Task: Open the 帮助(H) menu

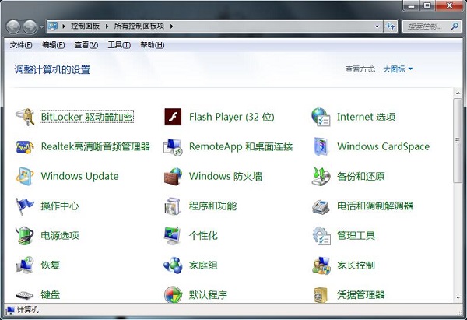Action: point(153,45)
